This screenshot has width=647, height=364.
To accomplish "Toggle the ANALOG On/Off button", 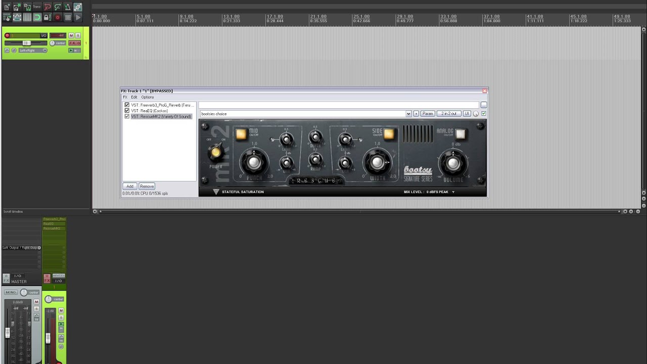I will 460,133.
